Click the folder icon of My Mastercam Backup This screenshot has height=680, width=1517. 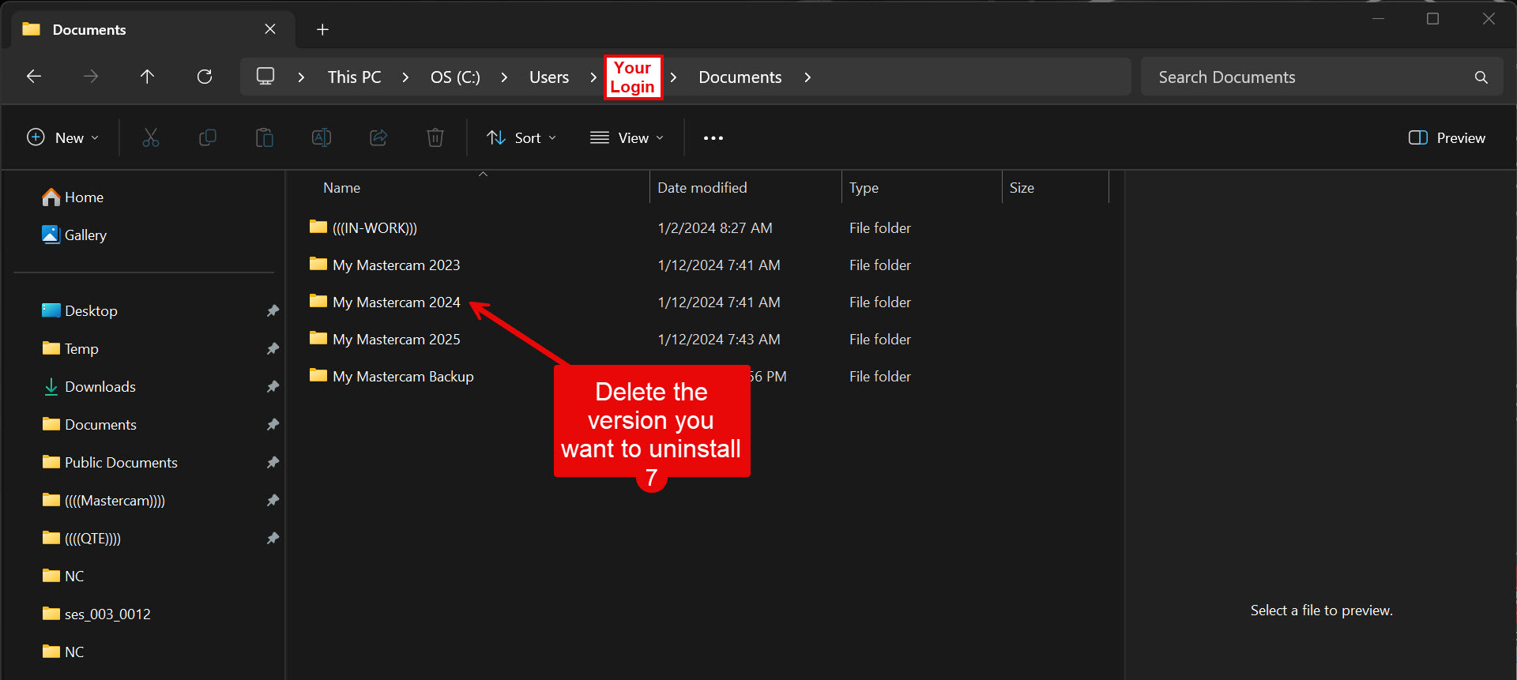318,375
